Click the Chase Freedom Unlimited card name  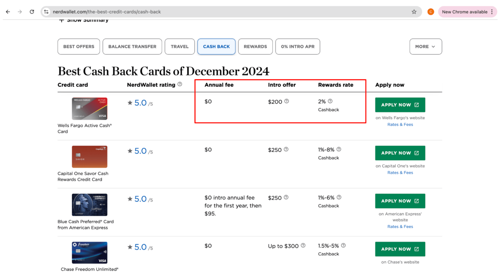coord(90,269)
